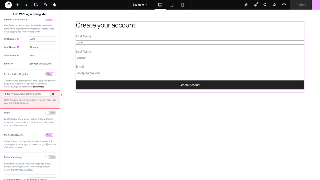Screen dimensions: 320x180
Task: Open redirect URL link options gear
Action: point(53,94)
